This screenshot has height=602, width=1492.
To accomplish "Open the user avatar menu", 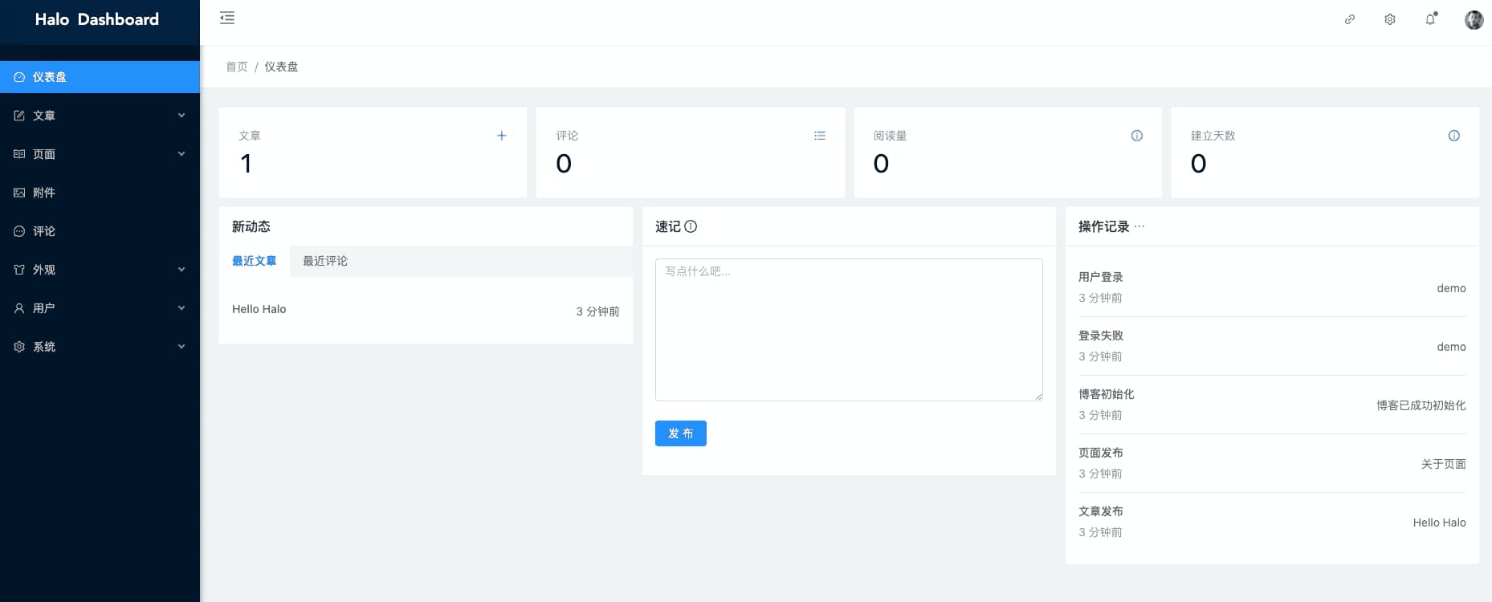I will point(1474,19).
